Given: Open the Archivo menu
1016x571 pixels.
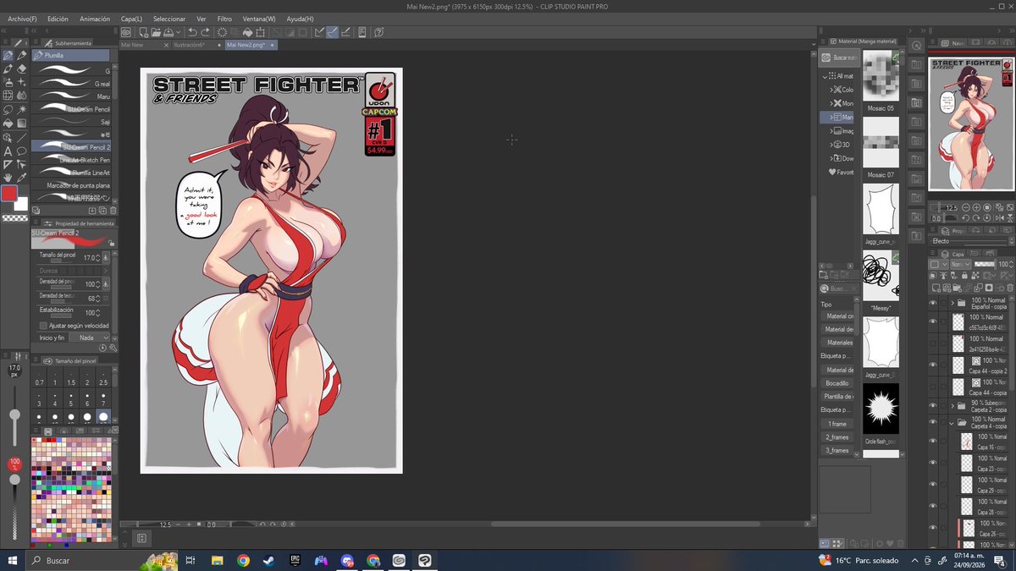Looking at the screenshot, I should pos(21,19).
